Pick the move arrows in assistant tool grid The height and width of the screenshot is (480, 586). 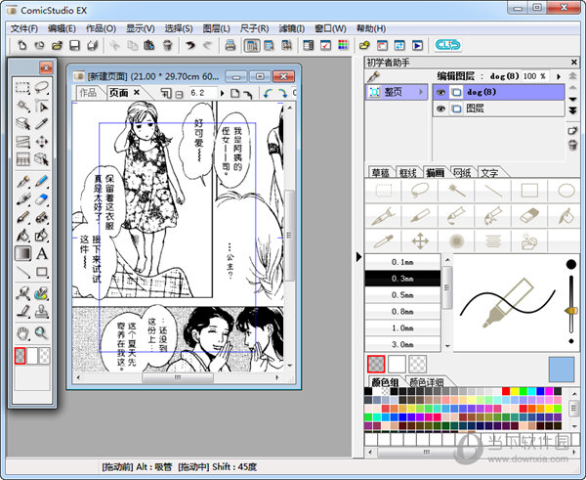(420, 241)
